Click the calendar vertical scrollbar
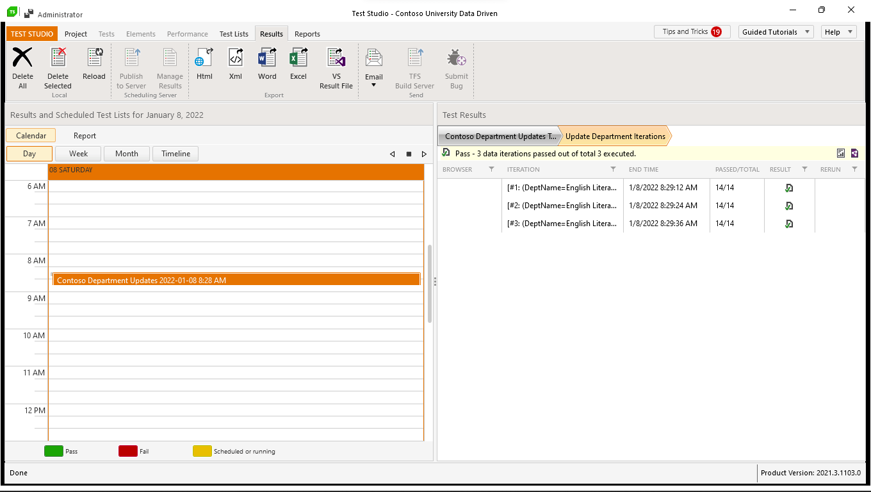This screenshot has width=871, height=492. 430,283
